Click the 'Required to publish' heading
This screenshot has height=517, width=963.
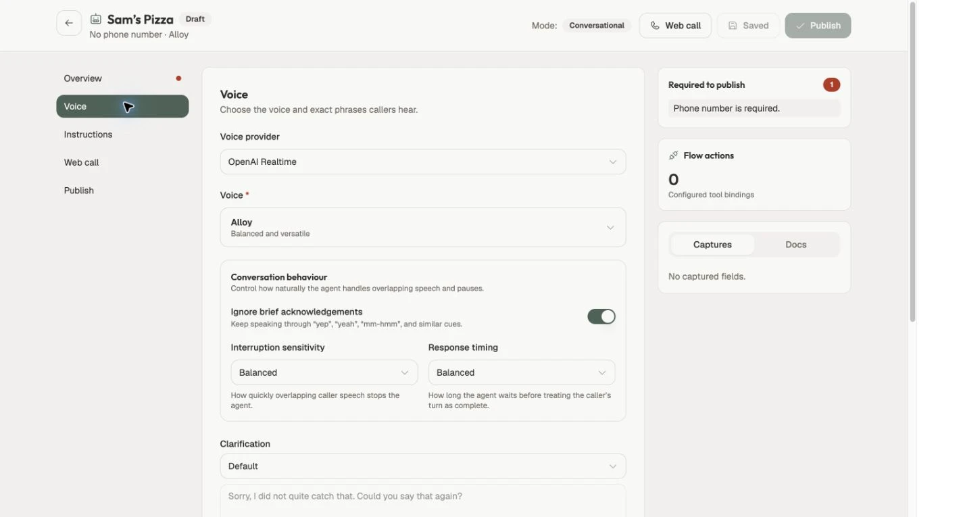[706, 84]
